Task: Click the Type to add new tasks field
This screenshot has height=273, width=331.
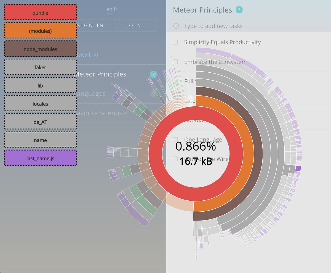Action: (x=213, y=26)
